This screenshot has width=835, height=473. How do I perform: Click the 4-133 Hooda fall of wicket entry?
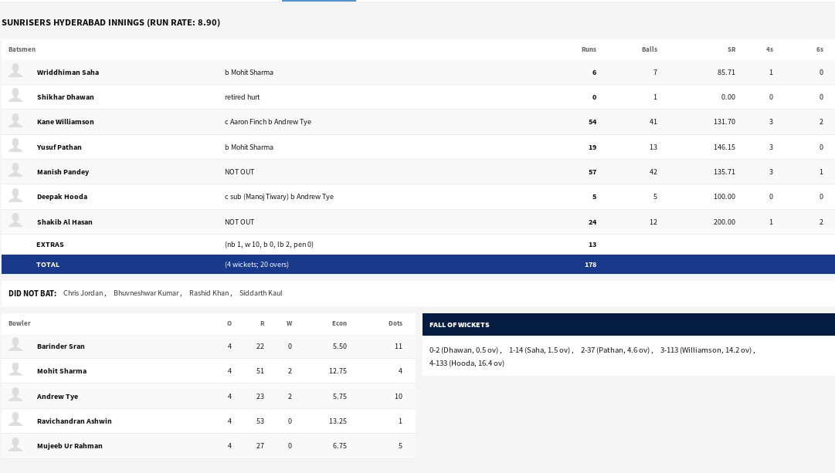467,363
